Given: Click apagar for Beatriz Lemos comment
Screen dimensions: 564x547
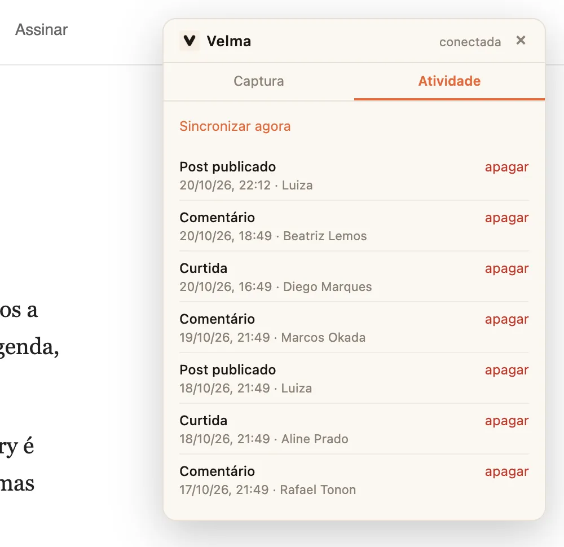Looking at the screenshot, I should pos(506,218).
